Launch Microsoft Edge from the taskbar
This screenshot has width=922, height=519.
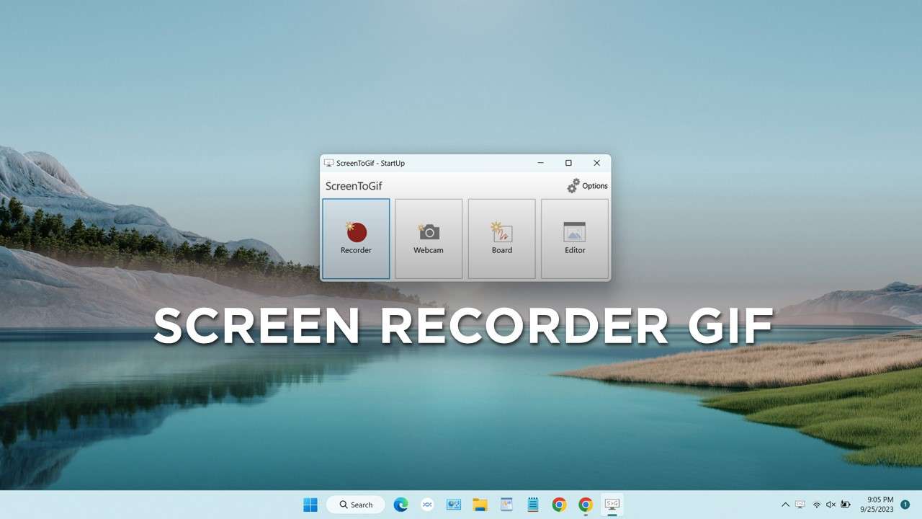(400, 505)
